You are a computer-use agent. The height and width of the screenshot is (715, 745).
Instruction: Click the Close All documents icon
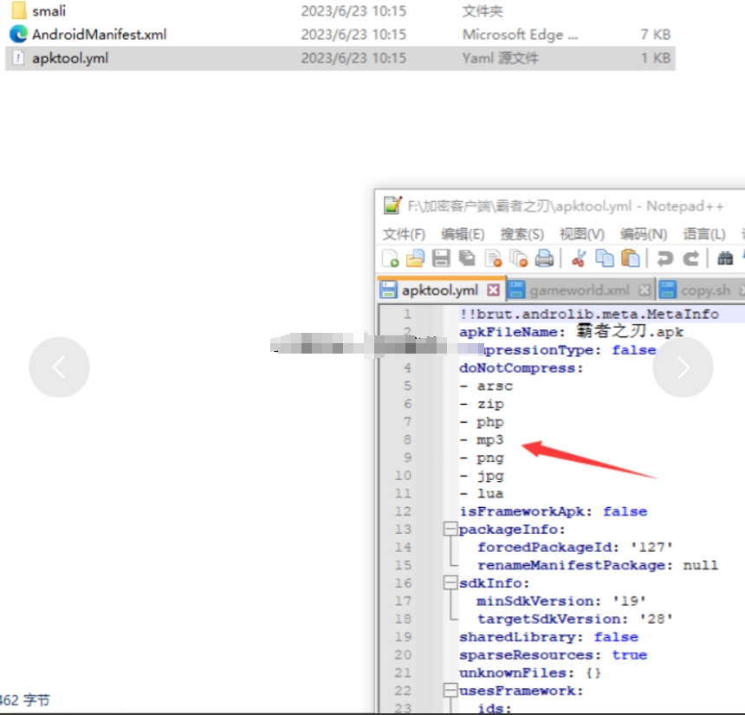pyautogui.click(x=518, y=258)
